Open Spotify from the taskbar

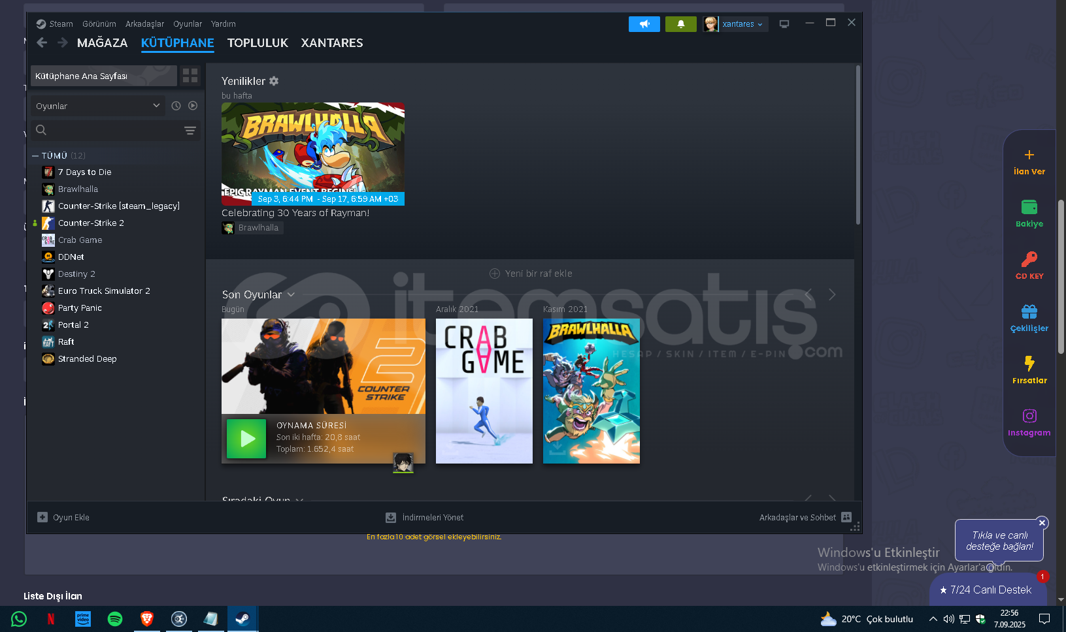click(x=115, y=619)
